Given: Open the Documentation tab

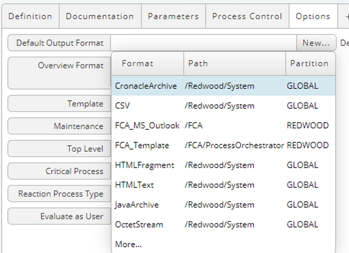Looking at the screenshot, I should [x=100, y=16].
